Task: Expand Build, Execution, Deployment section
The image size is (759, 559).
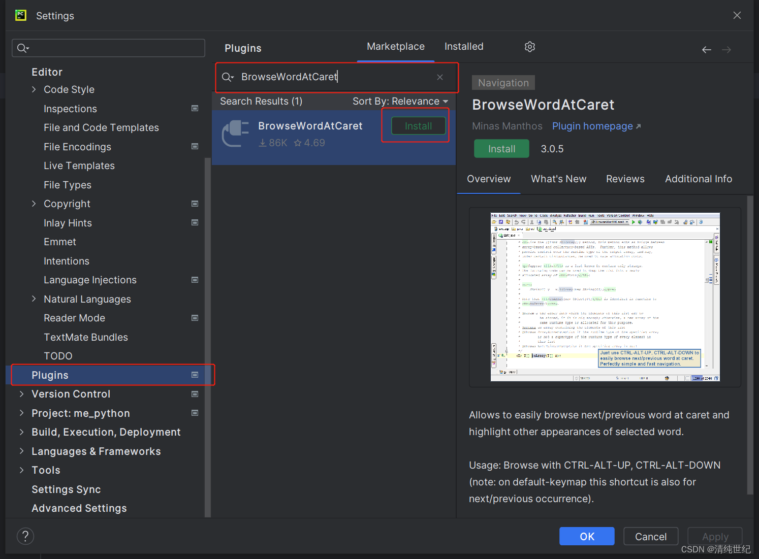Action: pos(21,432)
